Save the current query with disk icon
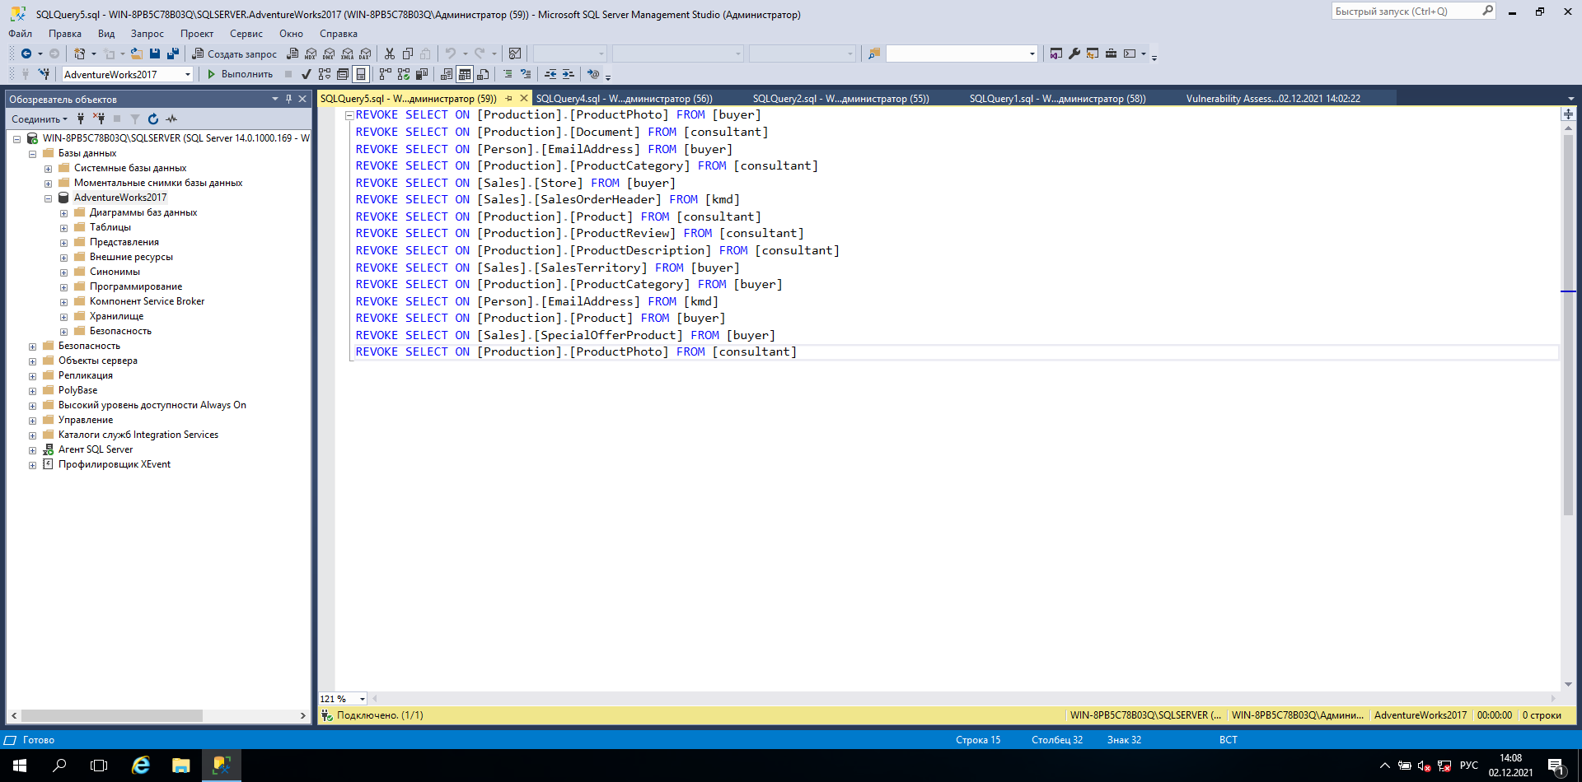Screen dimensions: 1582x782 point(155,54)
